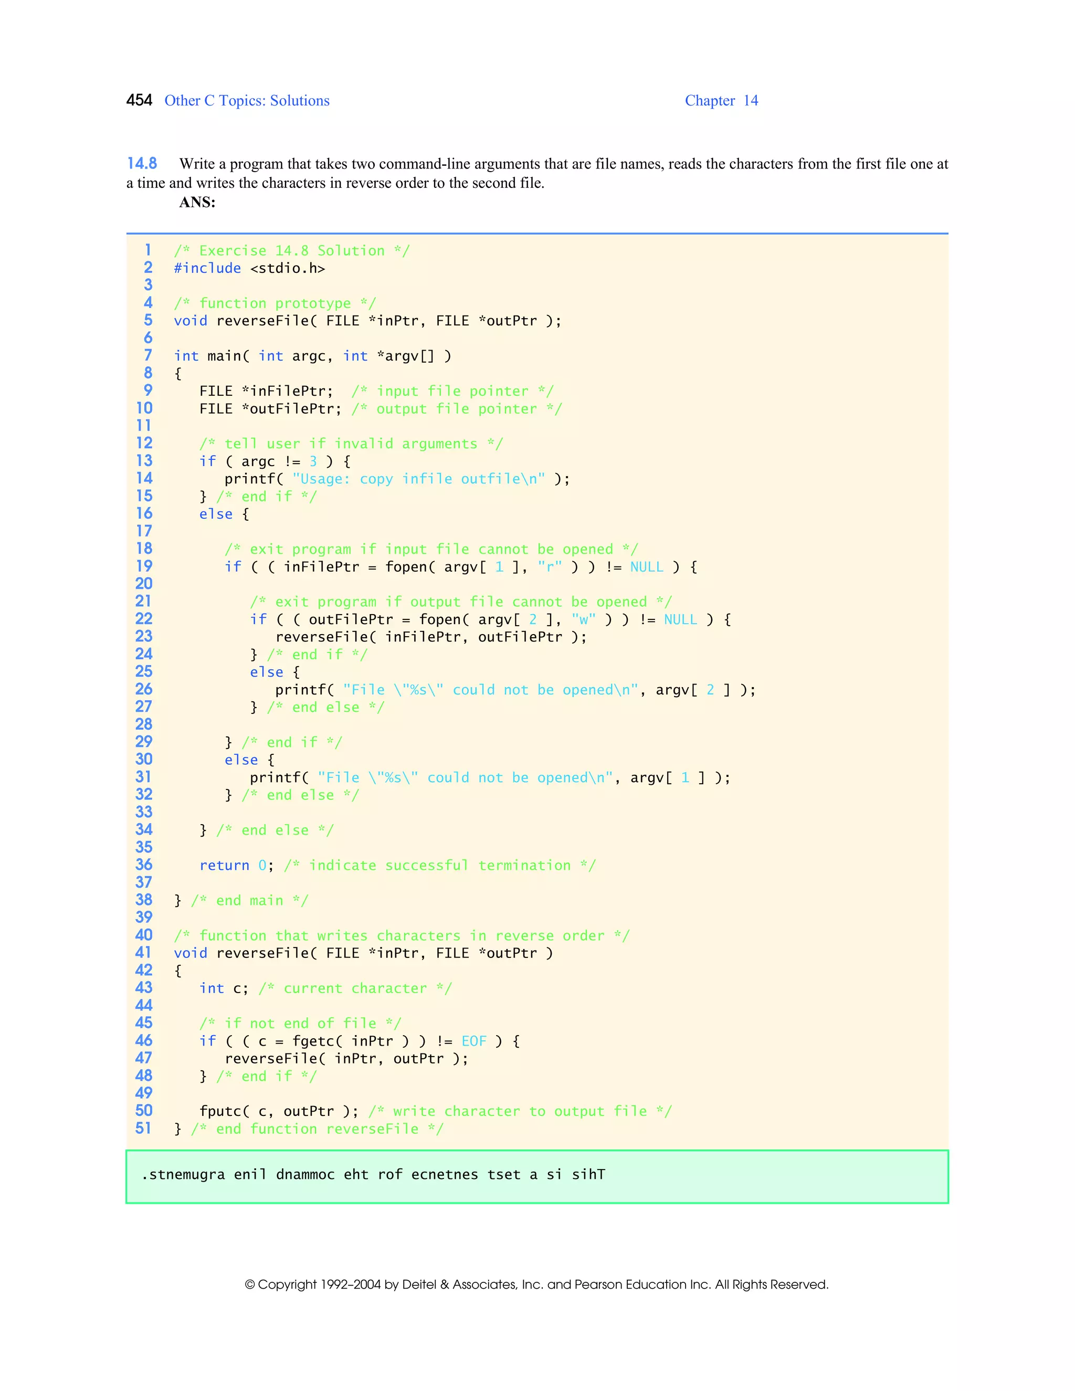Viewport: 1075px width, 1391px height.
Task: Click 'fputc( c, outPtr );' statement
Action: coord(279,1111)
